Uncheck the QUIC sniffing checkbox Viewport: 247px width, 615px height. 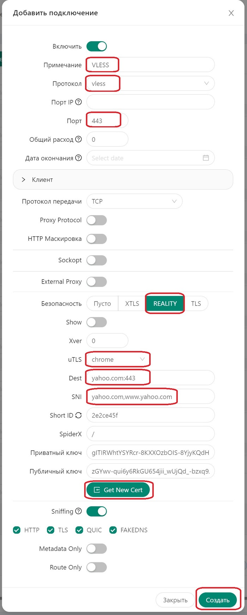pos(79,530)
